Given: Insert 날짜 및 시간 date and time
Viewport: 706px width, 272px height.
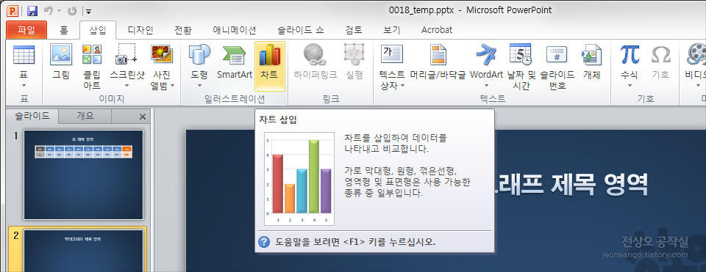Looking at the screenshot, I should point(521,67).
